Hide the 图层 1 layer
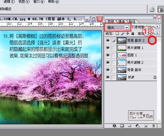Screen dimensions: 164x136 (108, 55)
